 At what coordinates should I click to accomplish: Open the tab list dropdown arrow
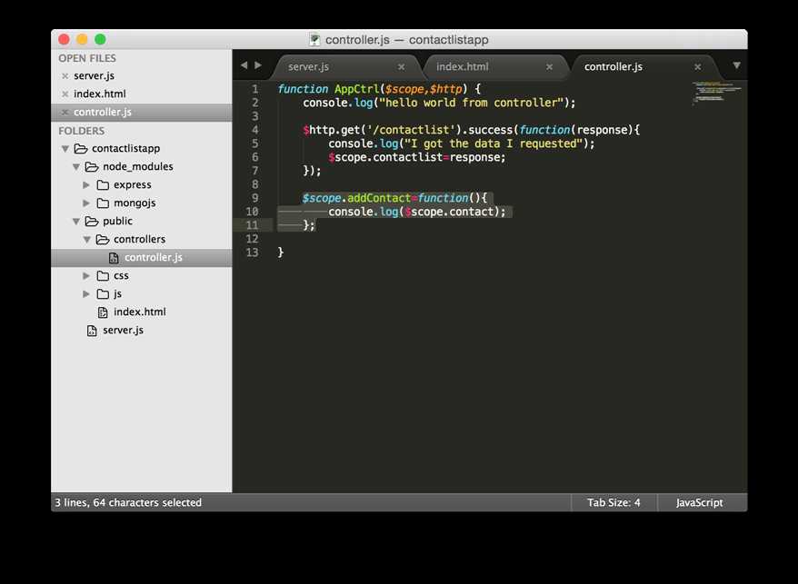pos(736,65)
